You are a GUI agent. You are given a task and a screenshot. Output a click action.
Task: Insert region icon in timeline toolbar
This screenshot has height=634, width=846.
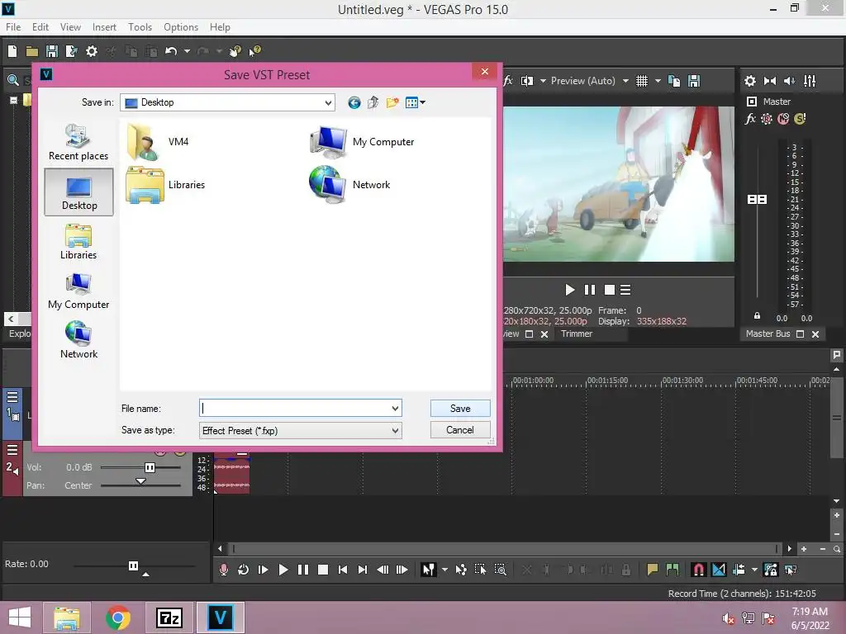pyautogui.click(x=673, y=570)
